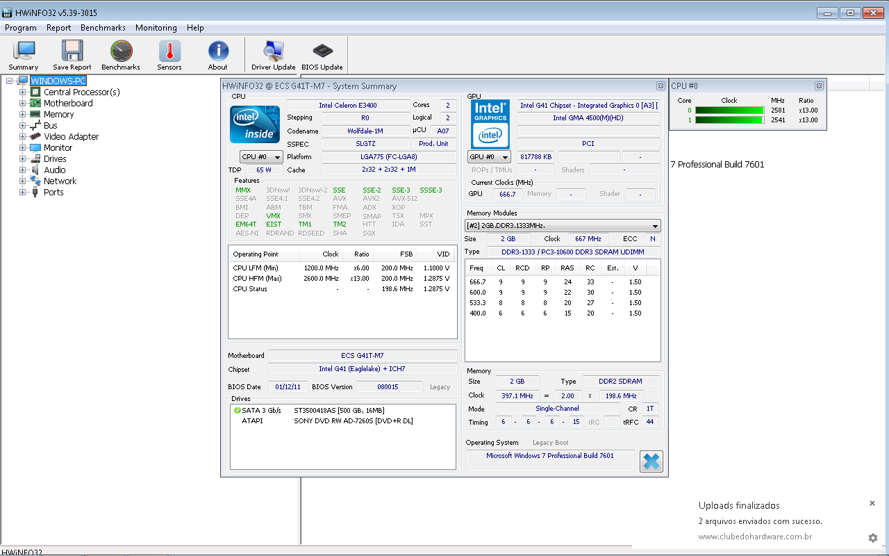
Task: Select the WINDOWS-PC root node
Action: click(58, 81)
